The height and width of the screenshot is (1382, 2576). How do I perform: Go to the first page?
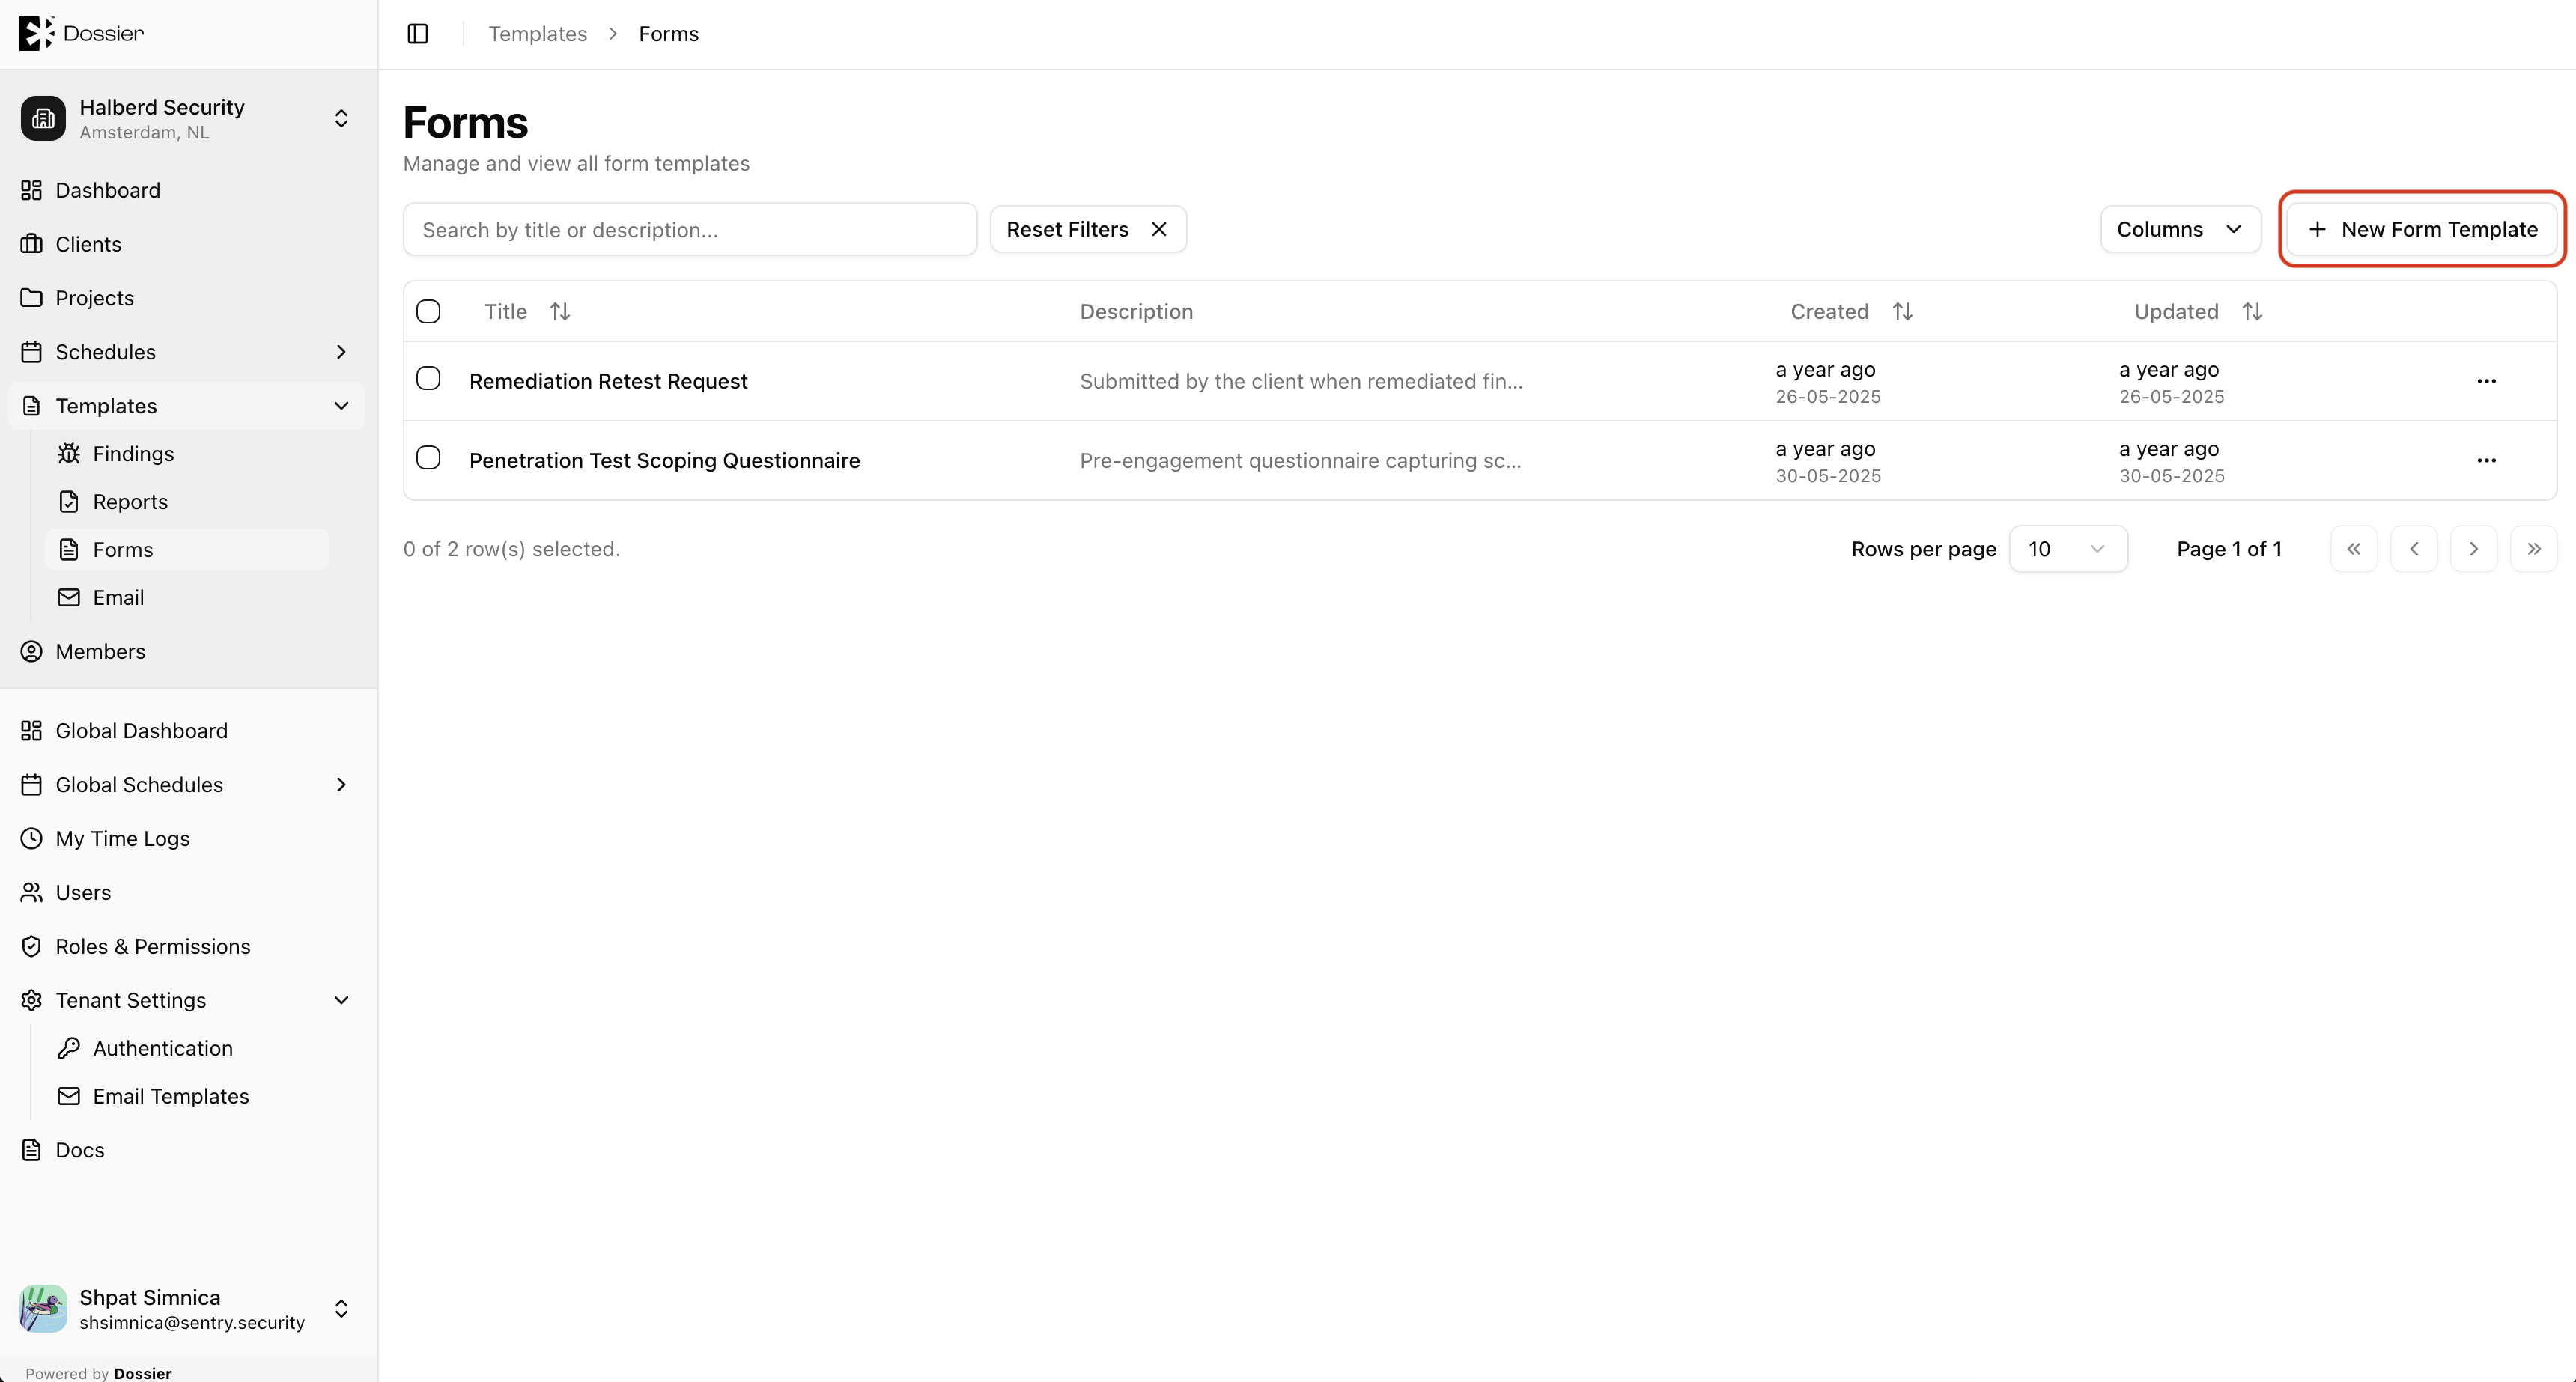coord(2354,549)
